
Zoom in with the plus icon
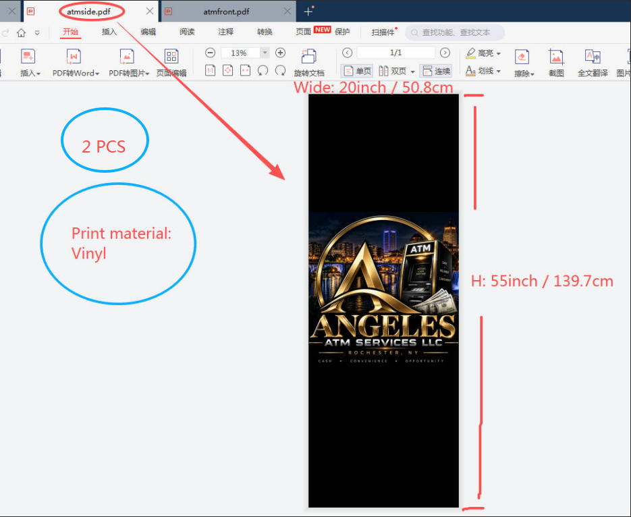click(x=281, y=53)
